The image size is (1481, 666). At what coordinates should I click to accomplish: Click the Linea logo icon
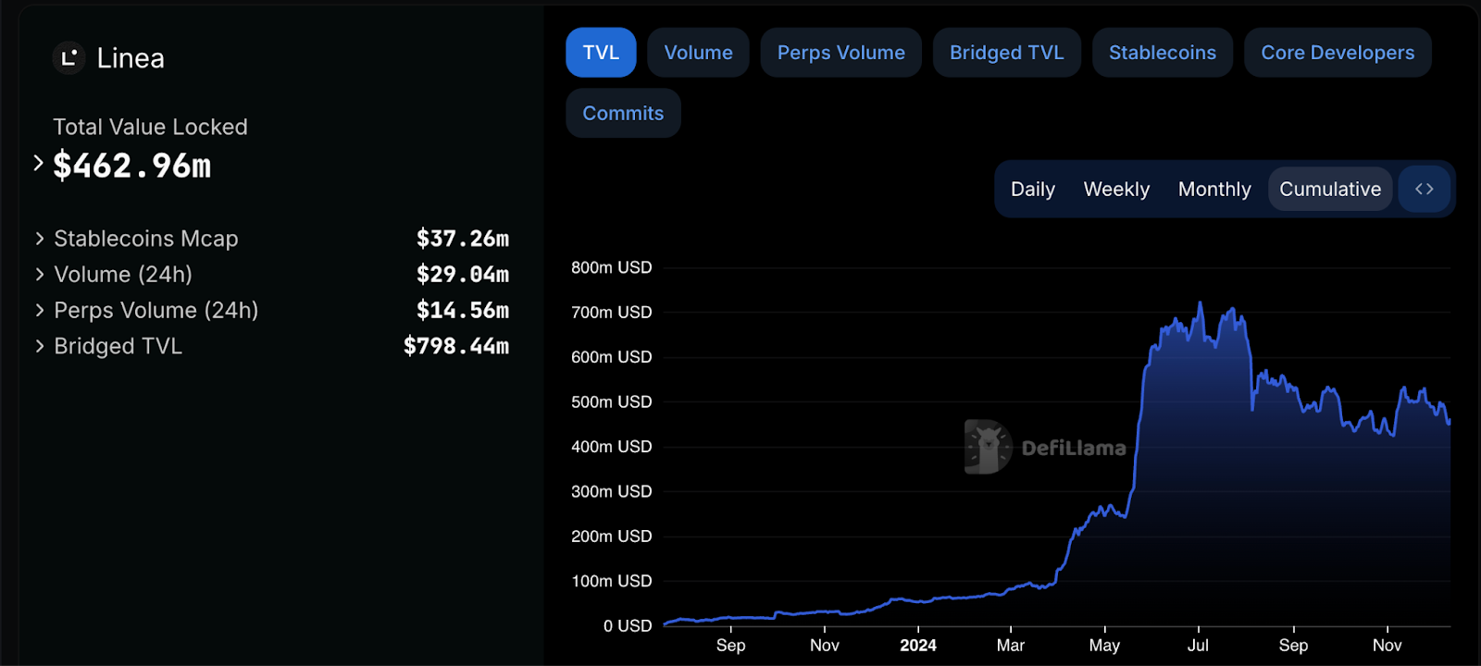point(68,58)
